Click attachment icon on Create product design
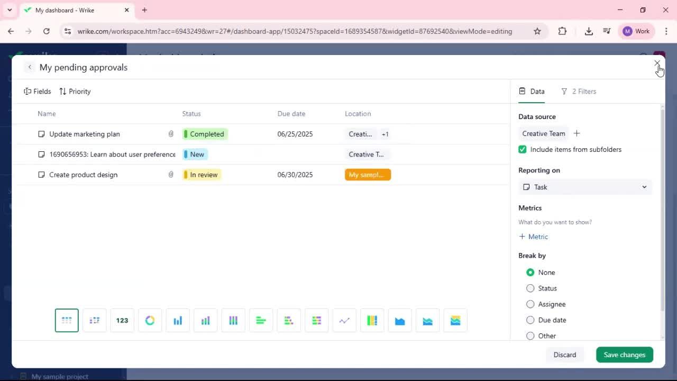This screenshot has width=677, height=381. 171,175
